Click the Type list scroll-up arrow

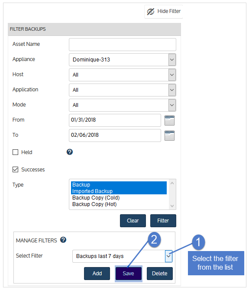click(x=172, y=183)
